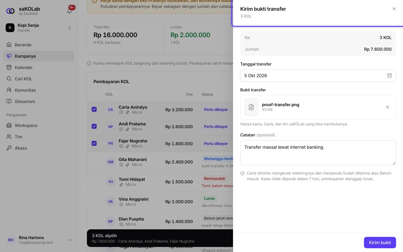This screenshot has width=403, height=252.
Task: Click the Catatan text area
Action: (318, 153)
